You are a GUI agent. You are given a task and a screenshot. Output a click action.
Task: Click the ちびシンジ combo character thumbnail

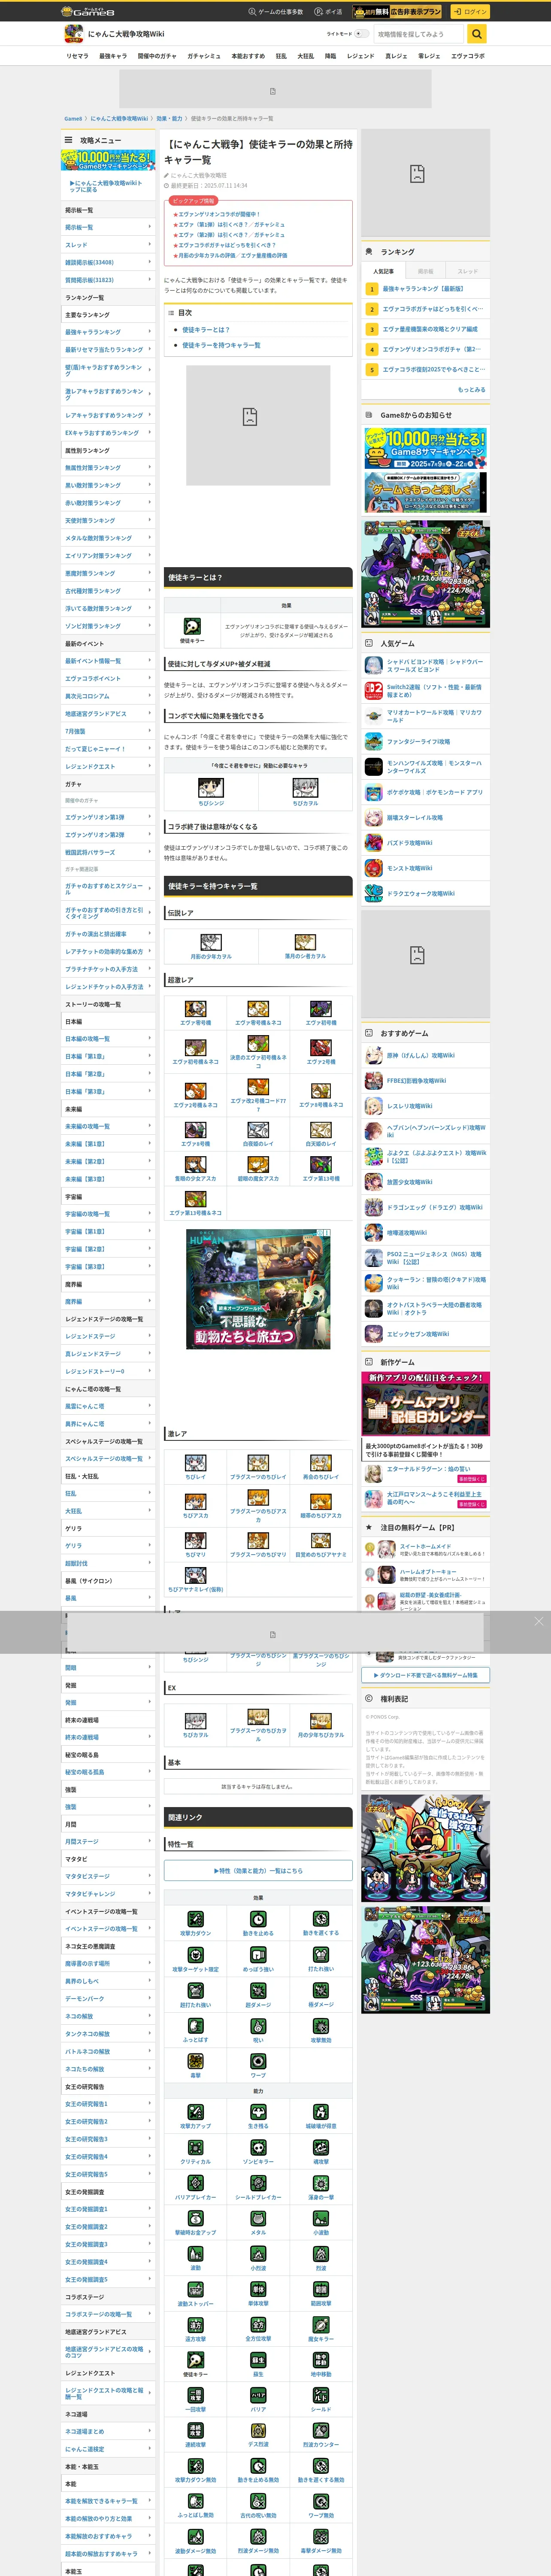point(211,788)
